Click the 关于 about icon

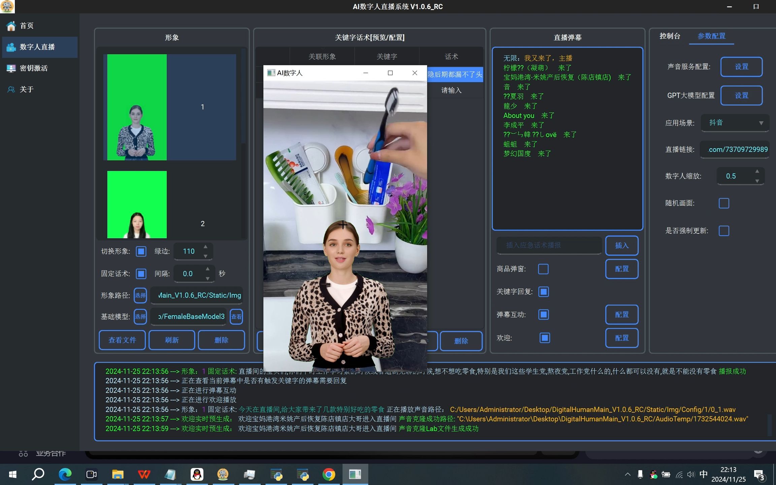click(11, 90)
